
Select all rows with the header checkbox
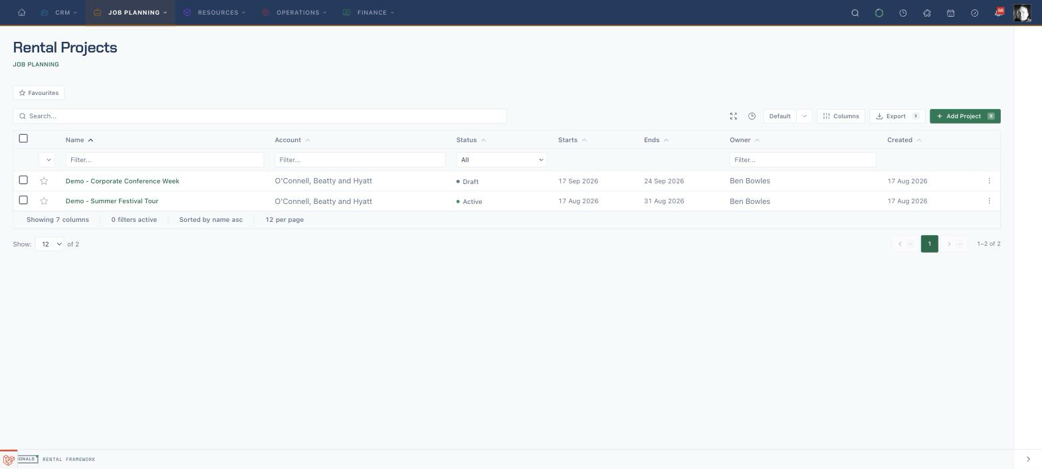(x=23, y=138)
